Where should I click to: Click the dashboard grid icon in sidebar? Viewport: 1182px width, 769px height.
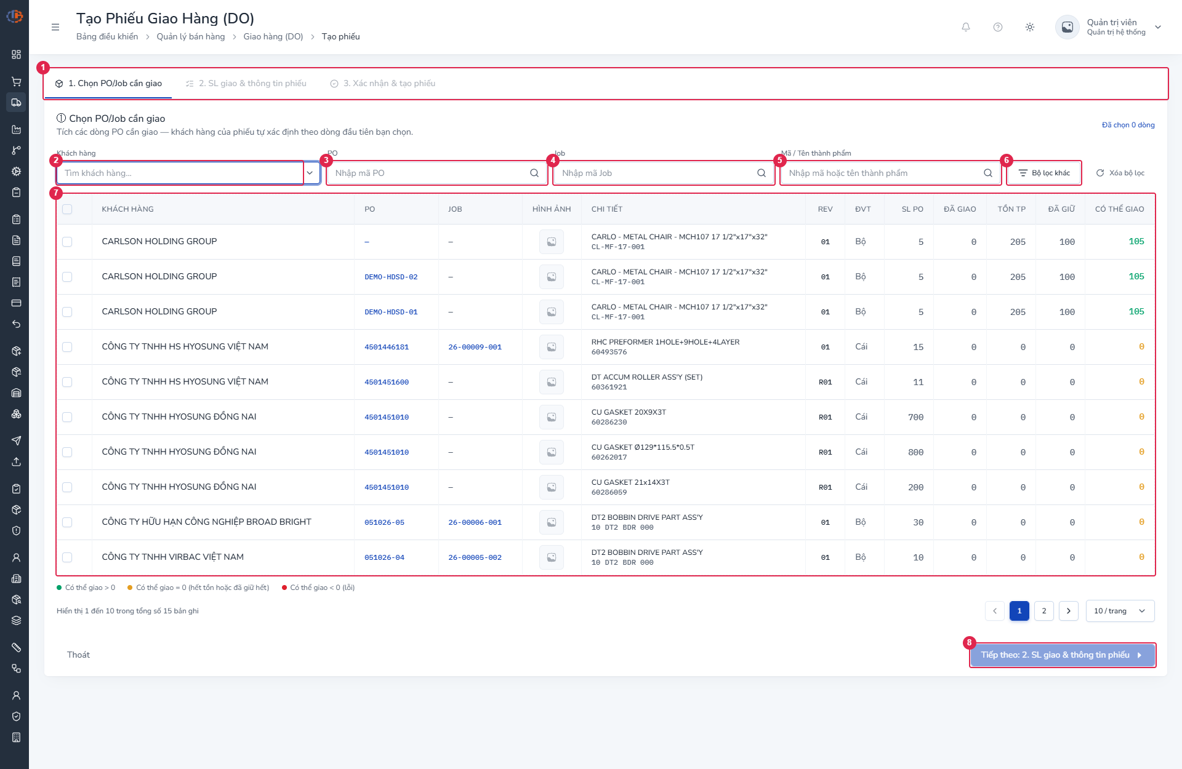click(x=17, y=54)
